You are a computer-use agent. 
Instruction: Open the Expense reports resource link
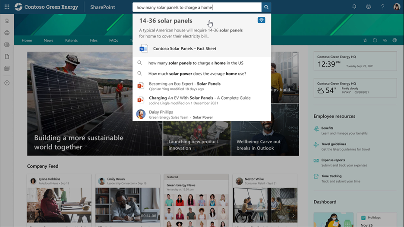click(x=333, y=160)
